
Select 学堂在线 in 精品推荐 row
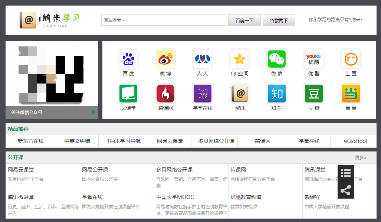(309, 141)
